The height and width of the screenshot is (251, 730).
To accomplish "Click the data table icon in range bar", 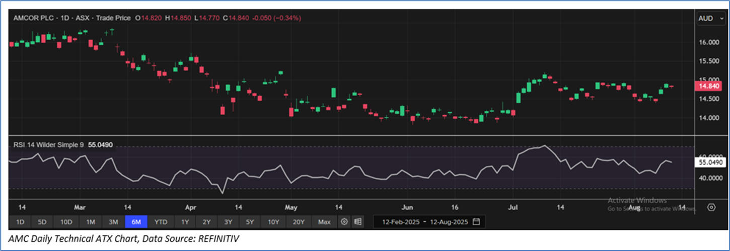I will [357, 222].
